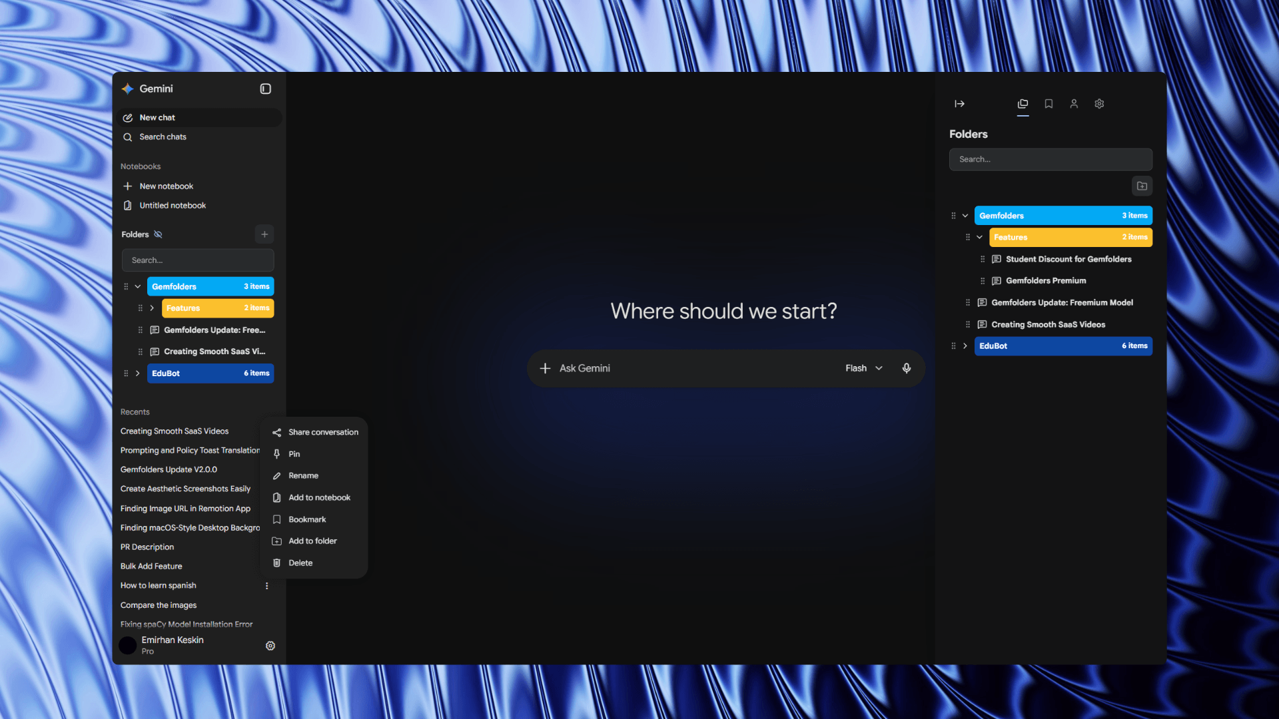Grab drag handle beside Gemfolders Premium
This screenshot has height=719, width=1279.
[x=983, y=281]
